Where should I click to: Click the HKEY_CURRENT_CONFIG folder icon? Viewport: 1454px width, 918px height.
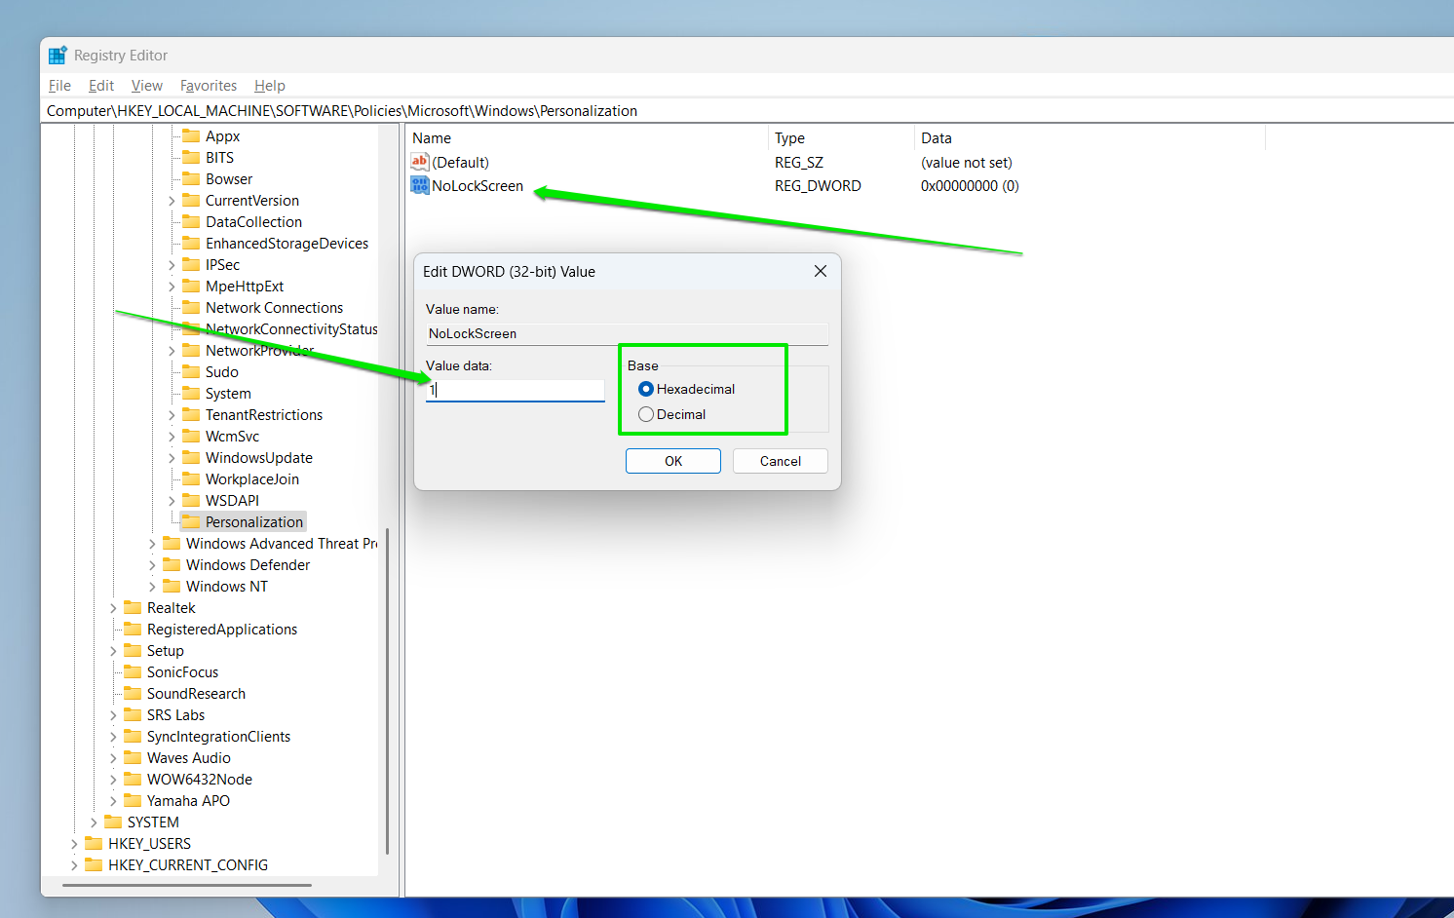95,865
